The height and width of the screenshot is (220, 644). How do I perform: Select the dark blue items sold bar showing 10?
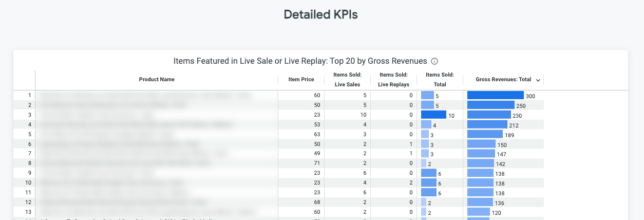(433, 115)
